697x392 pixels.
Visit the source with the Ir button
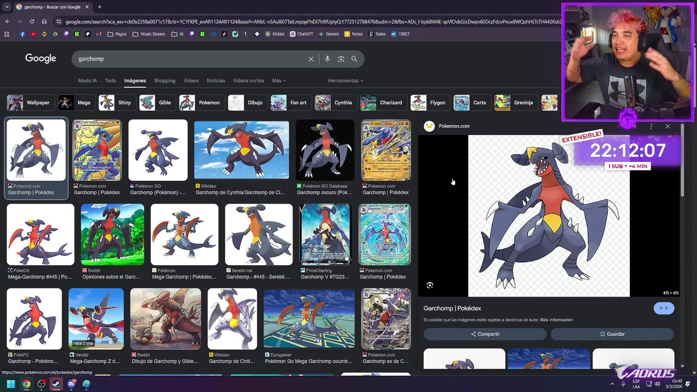click(664, 308)
